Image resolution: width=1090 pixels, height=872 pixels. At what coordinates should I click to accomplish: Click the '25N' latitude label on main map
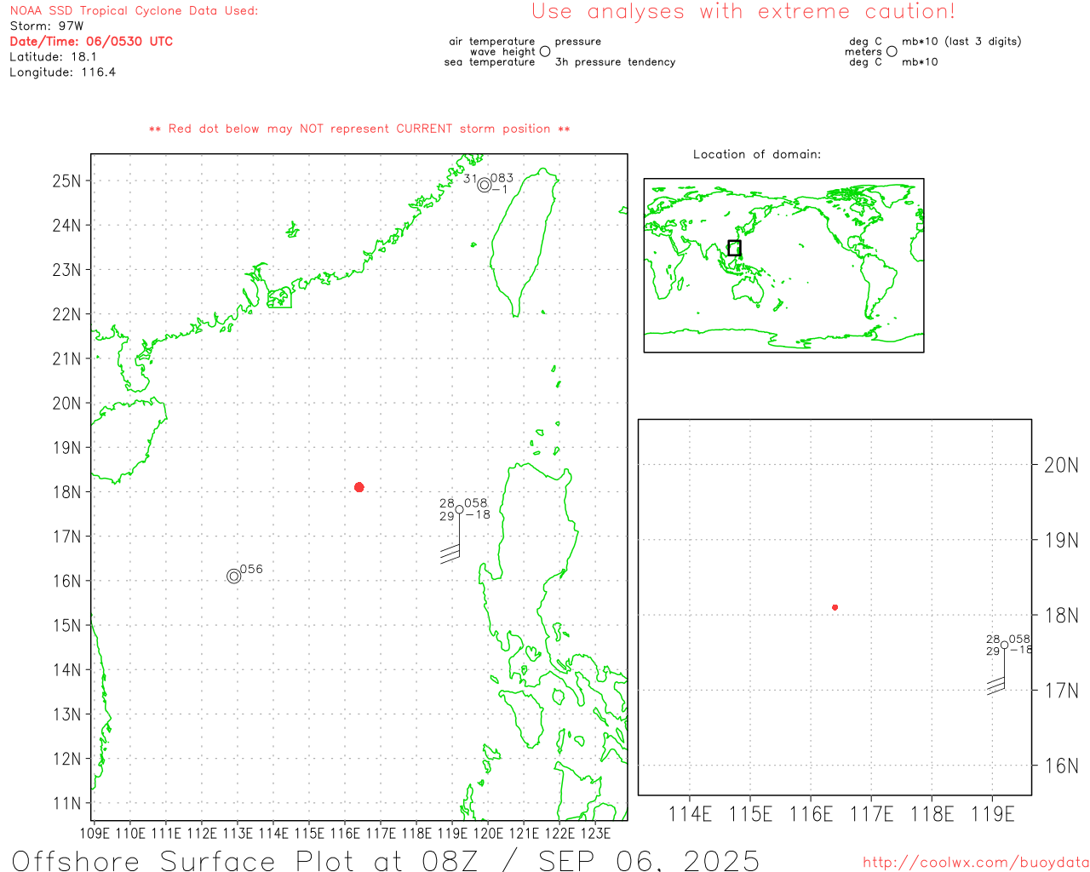point(66,181)
